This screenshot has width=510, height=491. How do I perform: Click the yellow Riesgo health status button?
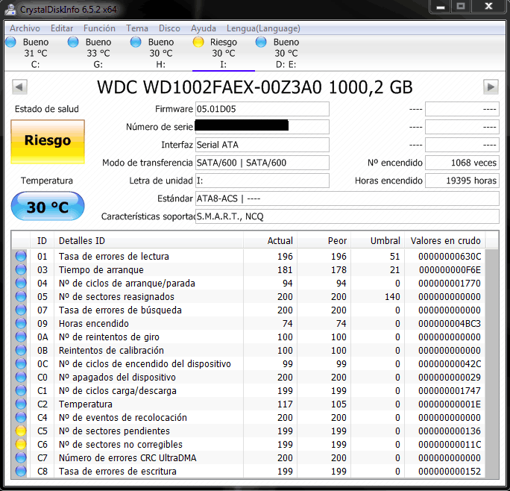pyautogui.click(x=48, y=141)
